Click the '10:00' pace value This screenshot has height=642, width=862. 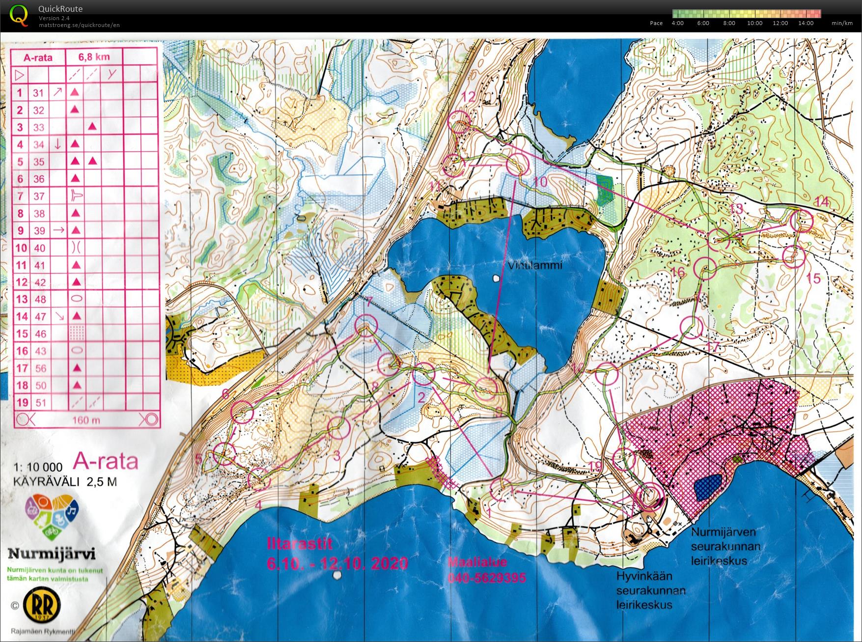coord(754,23)
